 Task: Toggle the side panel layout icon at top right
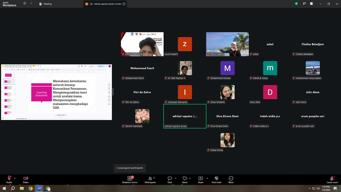pyautogui.click(x=311, y=4)
